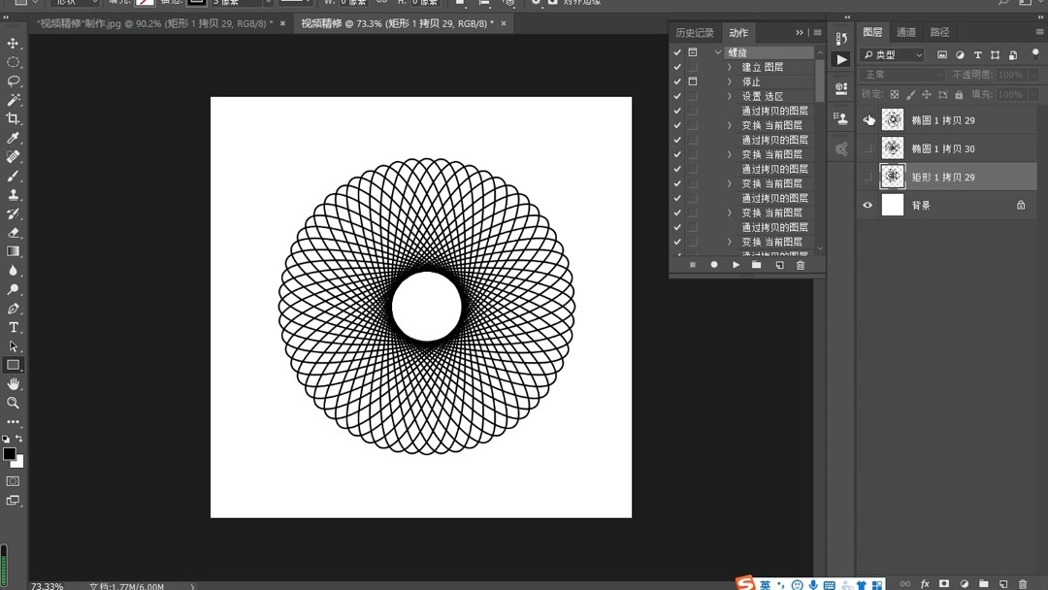The width and height of the screenshot is (1048, 590).
Task: Select the Zoom tool
Action: pos(14,403)
